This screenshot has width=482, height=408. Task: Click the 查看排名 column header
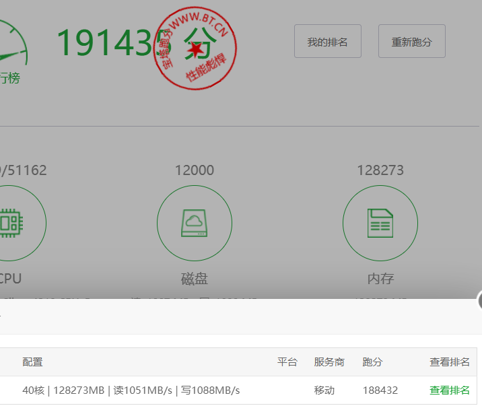[x=450, y=362]
